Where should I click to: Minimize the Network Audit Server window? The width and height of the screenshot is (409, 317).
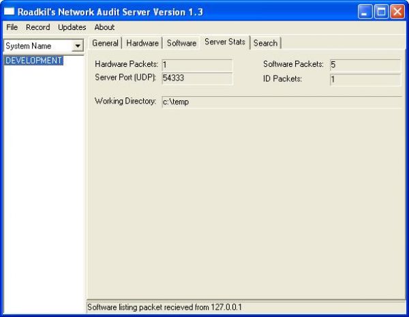click(x=366, y=12)
